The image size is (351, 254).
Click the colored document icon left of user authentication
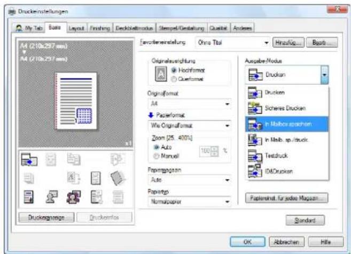29,197
